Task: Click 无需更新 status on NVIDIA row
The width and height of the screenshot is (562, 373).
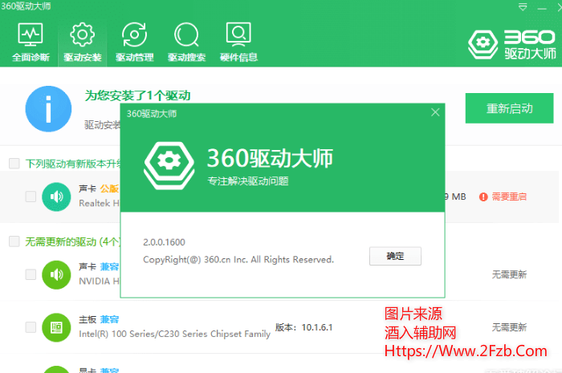Action: point(509,274)
